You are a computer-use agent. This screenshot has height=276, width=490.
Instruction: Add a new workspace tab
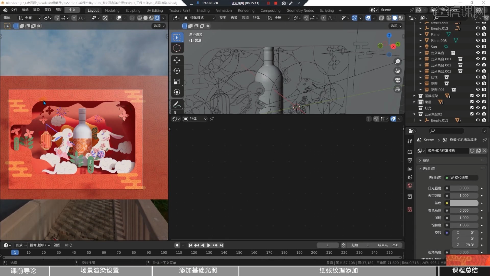point(340,10)
